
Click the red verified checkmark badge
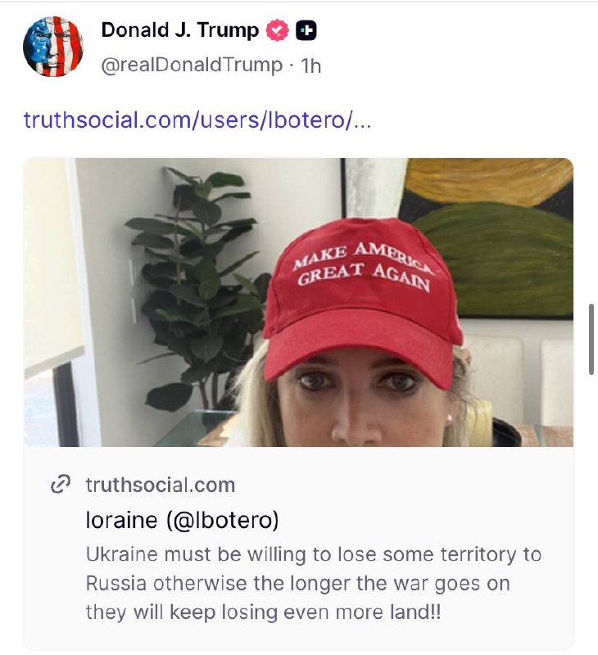point(278,30)
